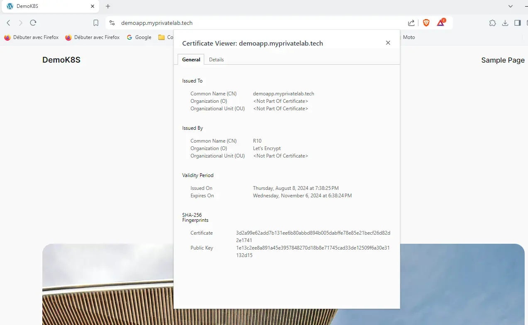Open Brave Shields lion icon

(426, 23)
